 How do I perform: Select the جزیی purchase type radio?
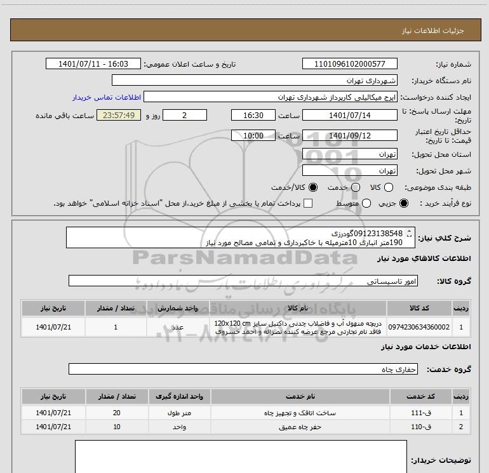pyautogui.click(x=403, y=204)
